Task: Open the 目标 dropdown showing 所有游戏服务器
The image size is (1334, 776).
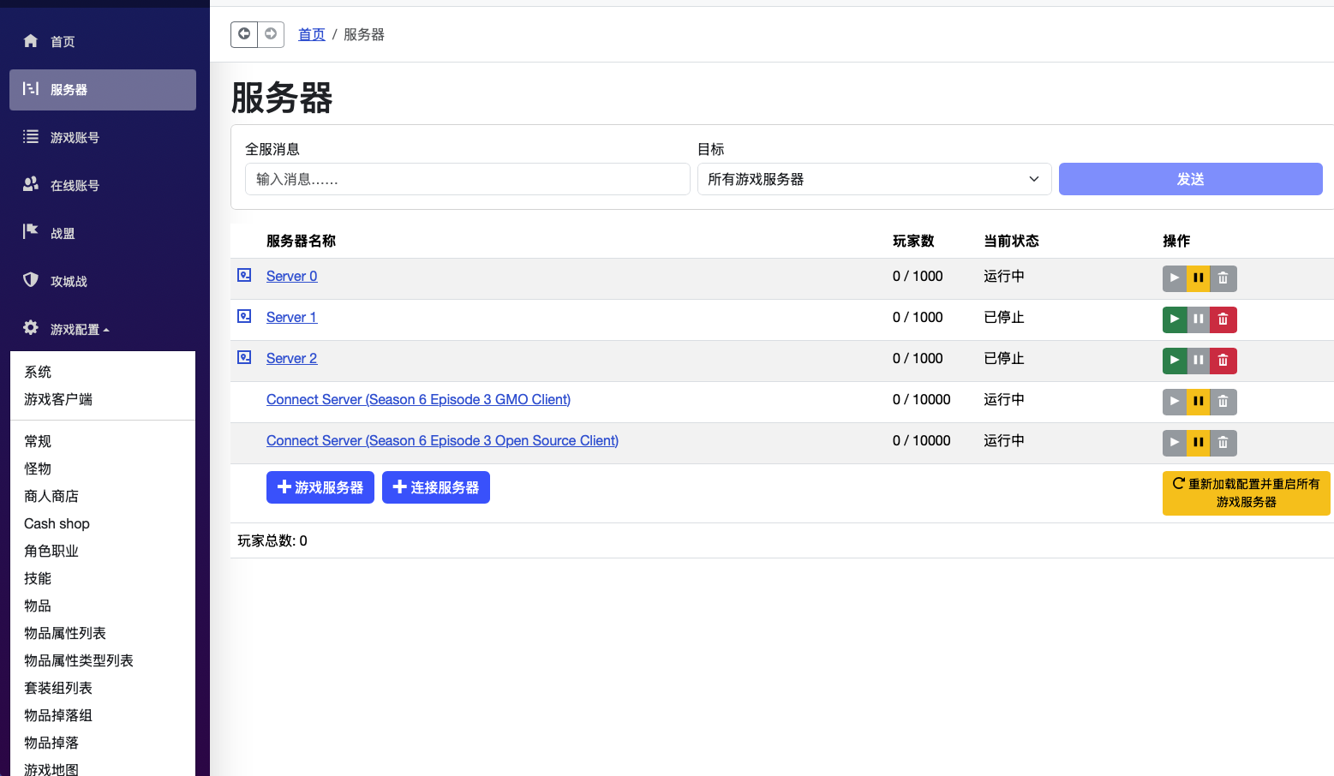Action: pyautogui.click(x=874, y=179)
